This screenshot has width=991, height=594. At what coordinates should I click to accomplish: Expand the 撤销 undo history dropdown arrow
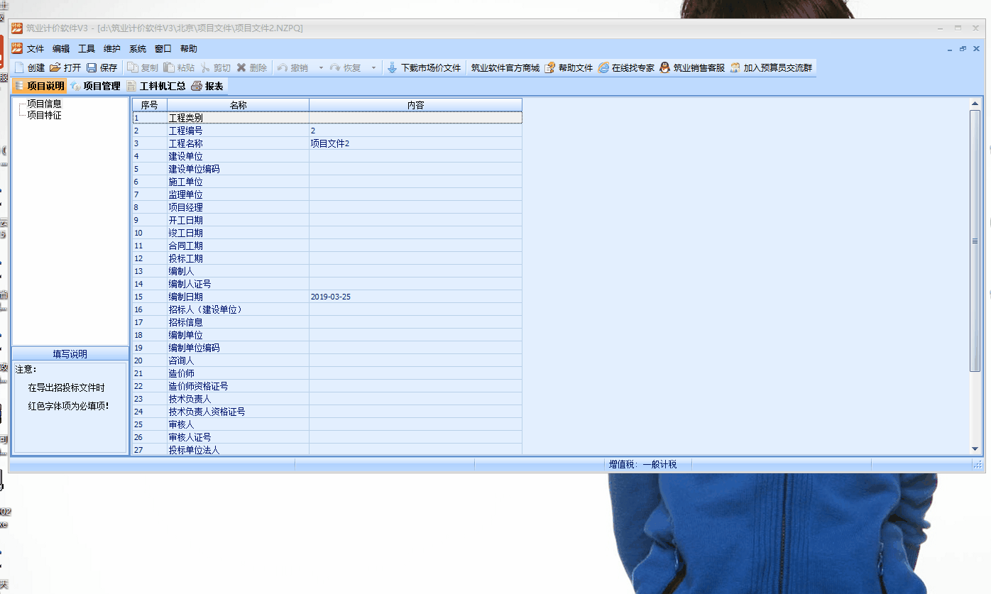click(x=321, y=68)
